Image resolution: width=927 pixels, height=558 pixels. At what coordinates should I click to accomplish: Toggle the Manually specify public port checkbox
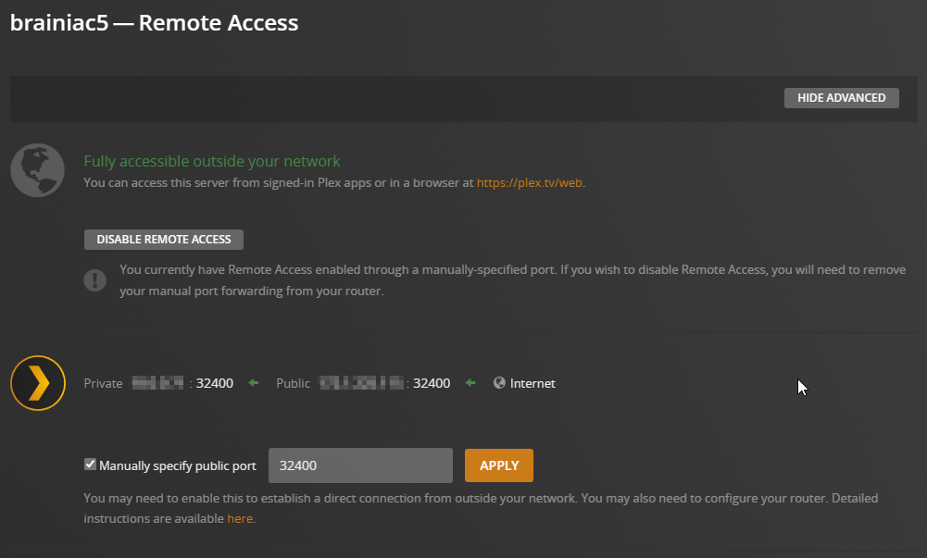[x=90, y=465]
